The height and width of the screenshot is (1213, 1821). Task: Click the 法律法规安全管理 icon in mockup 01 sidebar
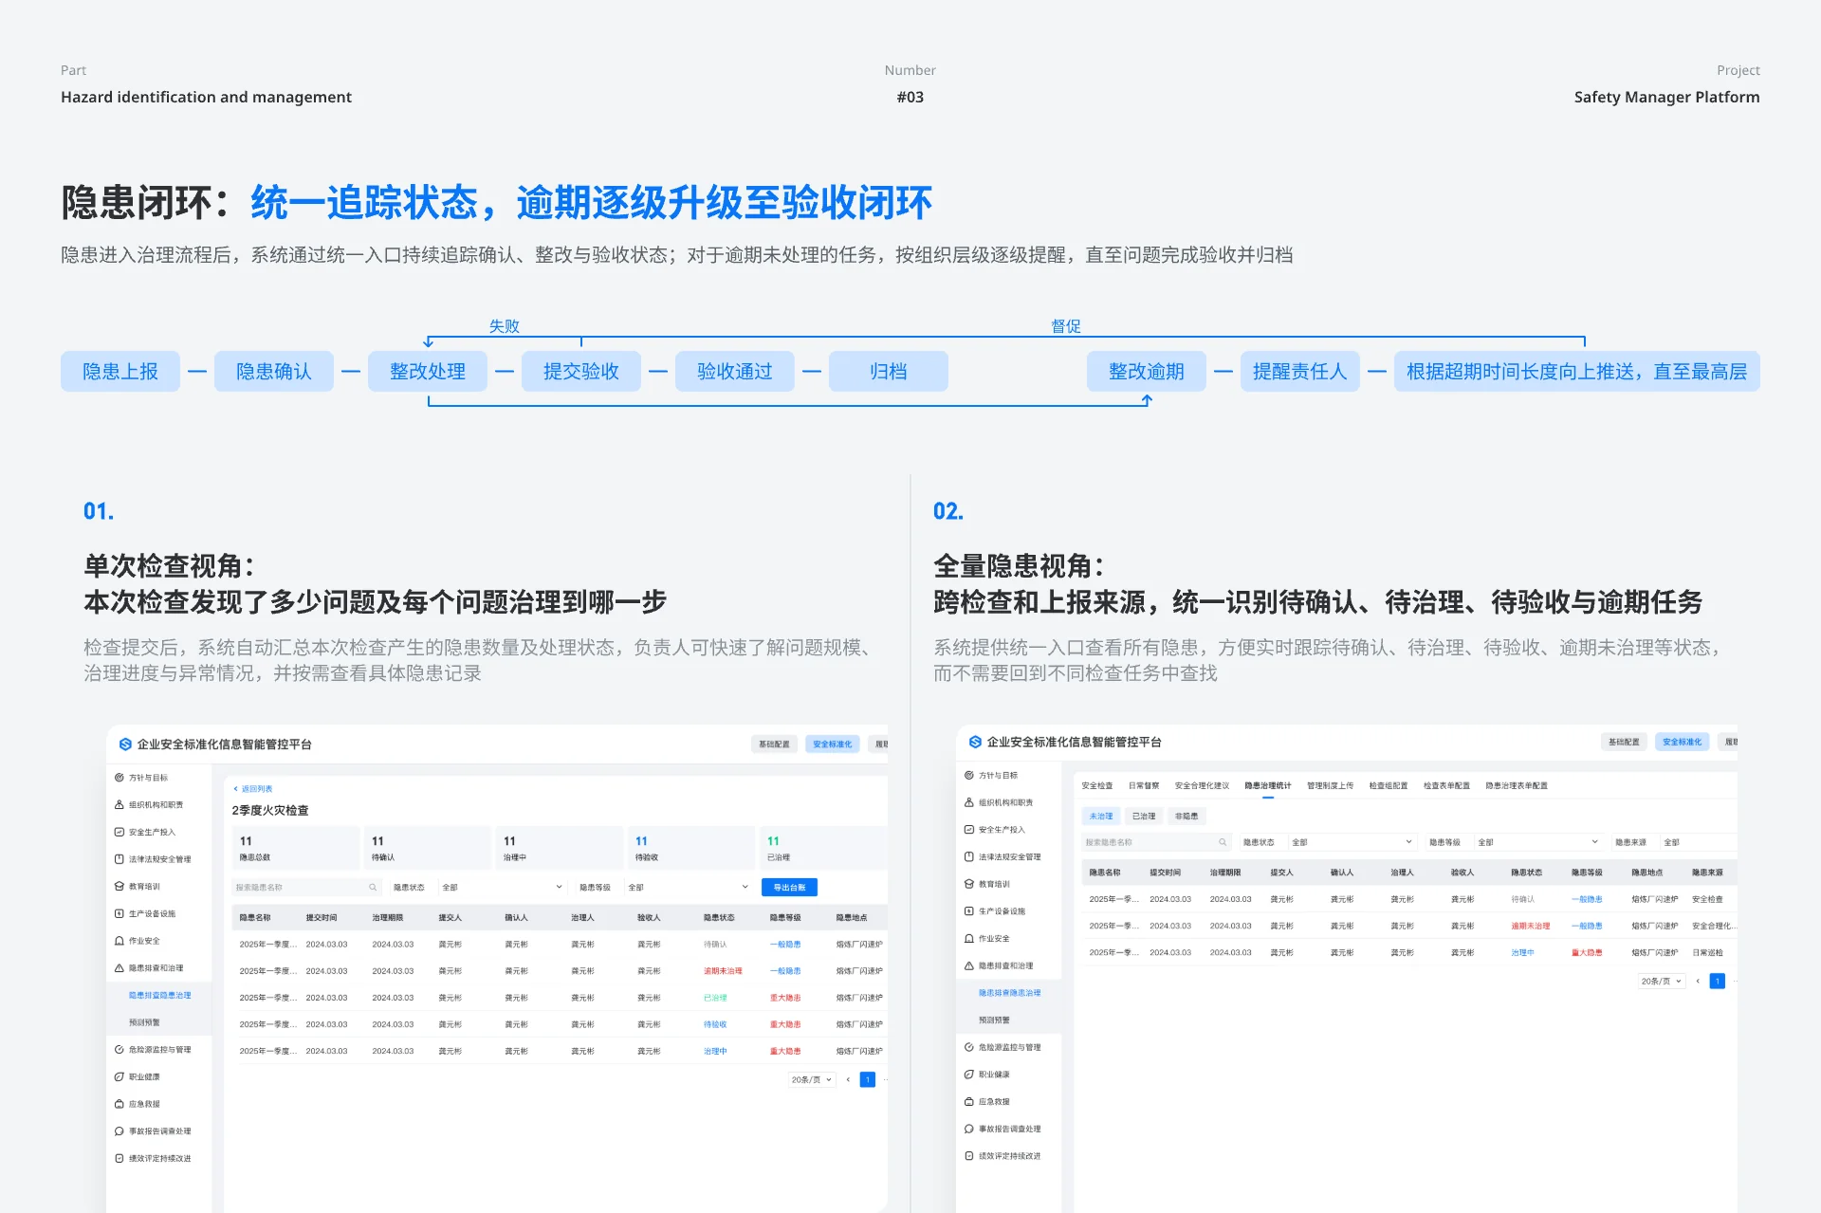click(120, 859)
